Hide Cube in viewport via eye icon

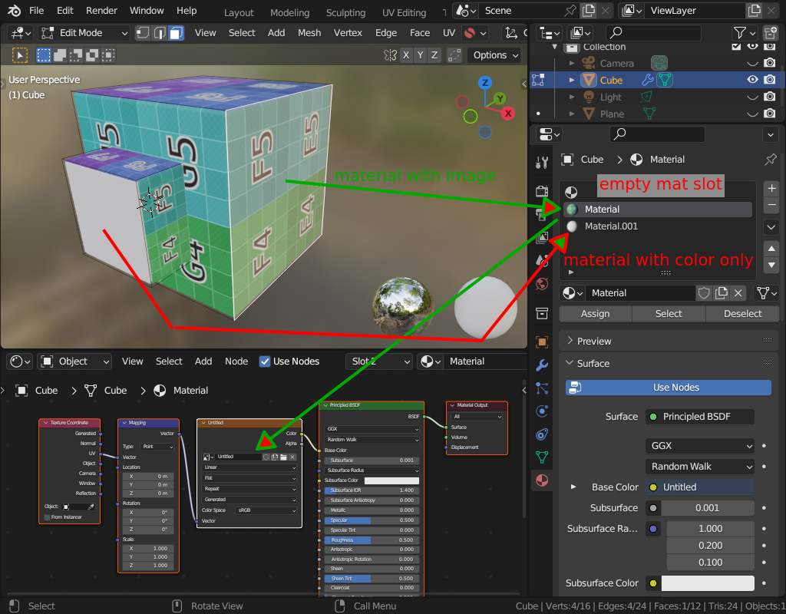752,80
